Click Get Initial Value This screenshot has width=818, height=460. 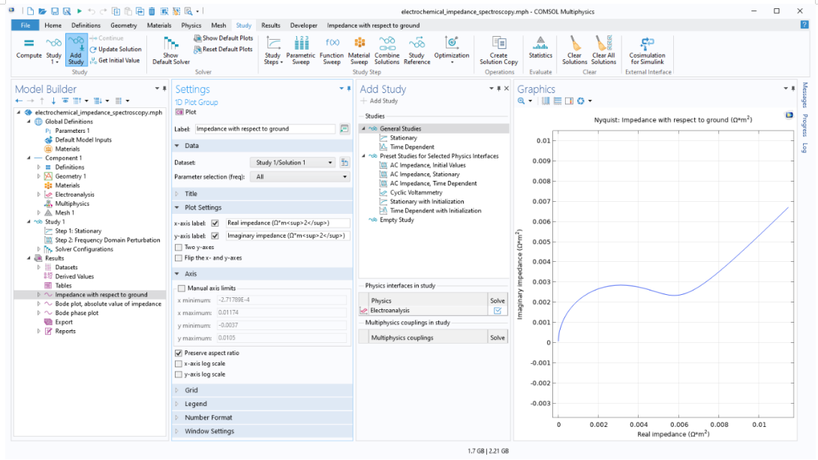[115, 61]
